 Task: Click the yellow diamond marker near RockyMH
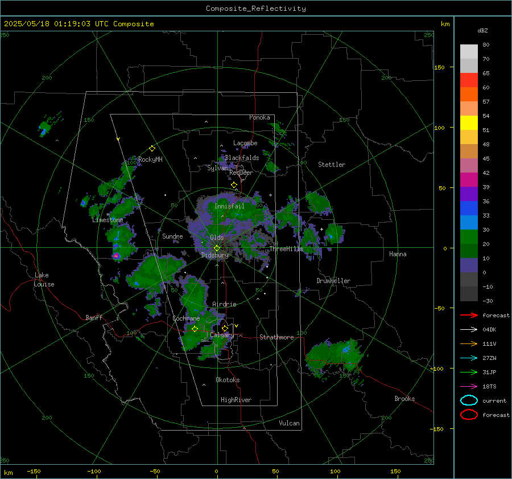(x=152, y=149)
